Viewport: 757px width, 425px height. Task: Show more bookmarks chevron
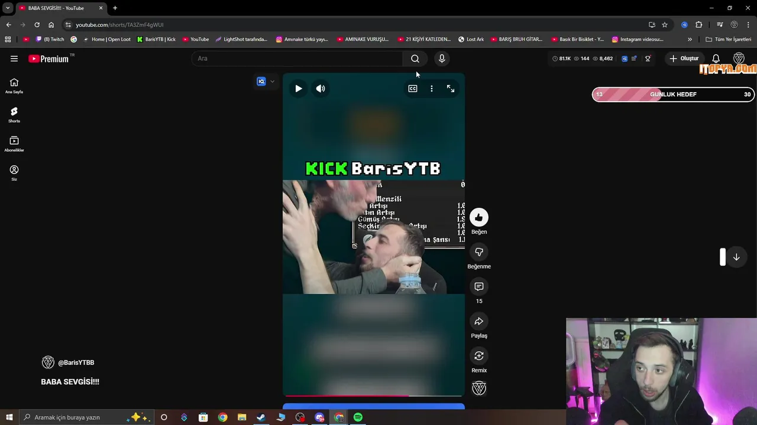point(690,40)
